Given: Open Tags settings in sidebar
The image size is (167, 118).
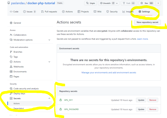Looking at the screenshot, I should coord(16,57).
